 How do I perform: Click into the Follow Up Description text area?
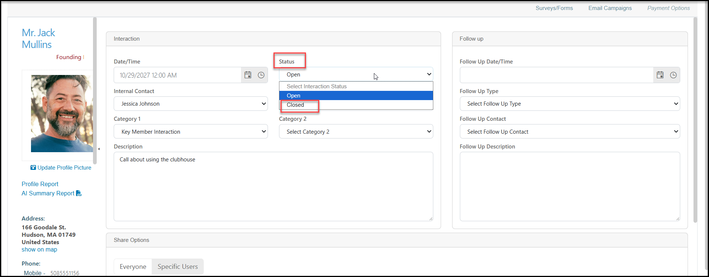point(570,187)
